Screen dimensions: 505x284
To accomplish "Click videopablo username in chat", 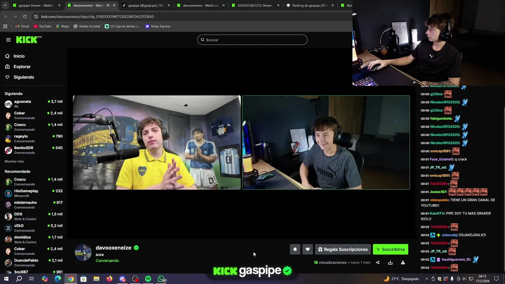I will [439, 200].
